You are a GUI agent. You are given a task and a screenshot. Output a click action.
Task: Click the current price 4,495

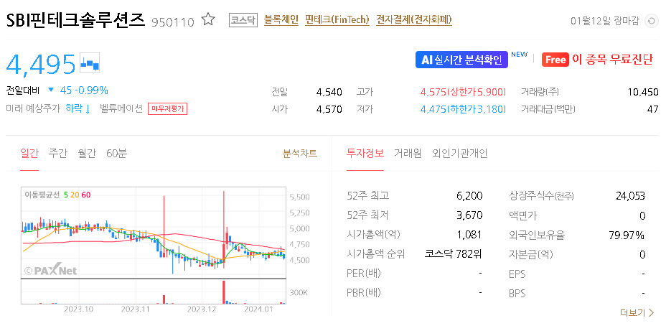pos(41,64)
